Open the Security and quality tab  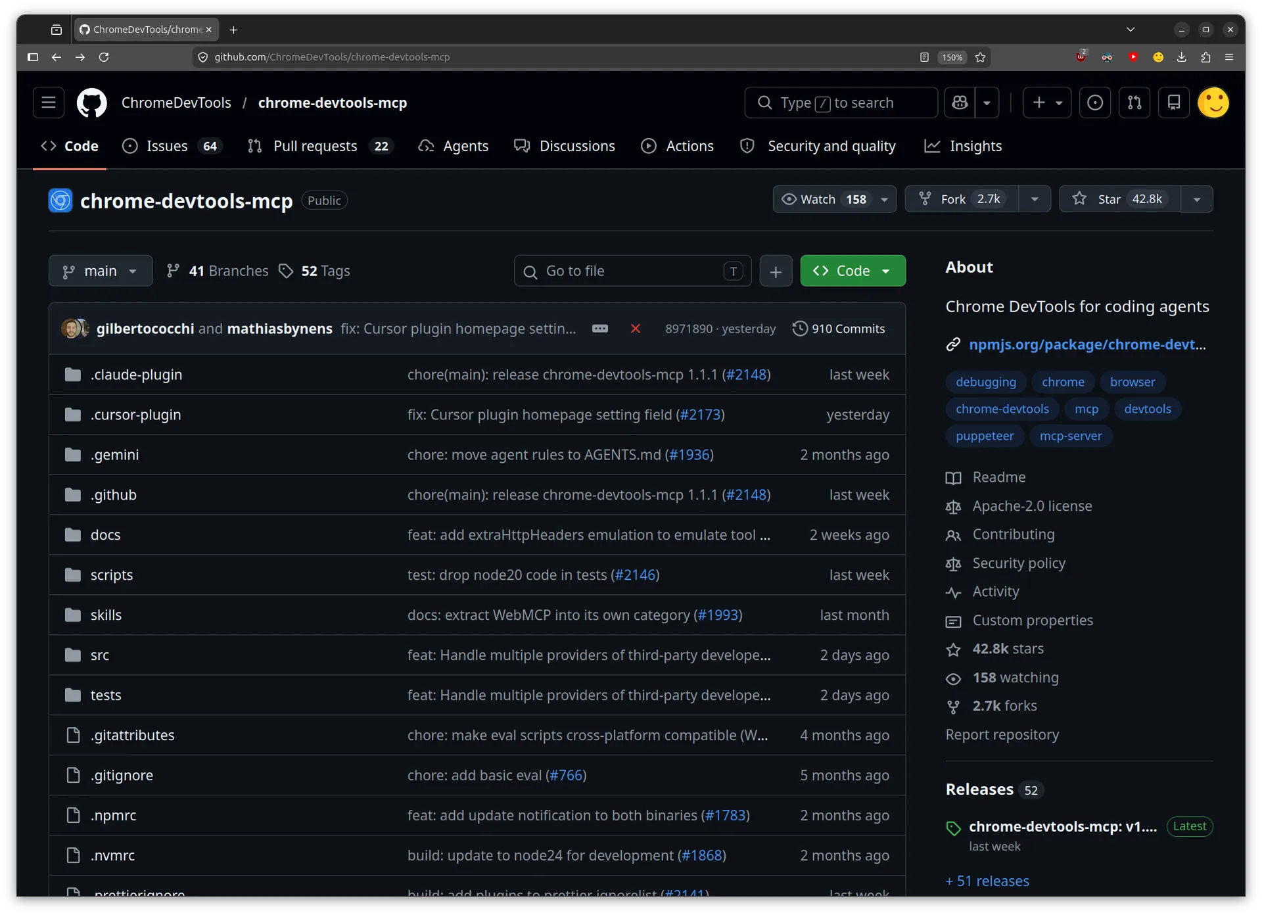click(x=818, y=146)
